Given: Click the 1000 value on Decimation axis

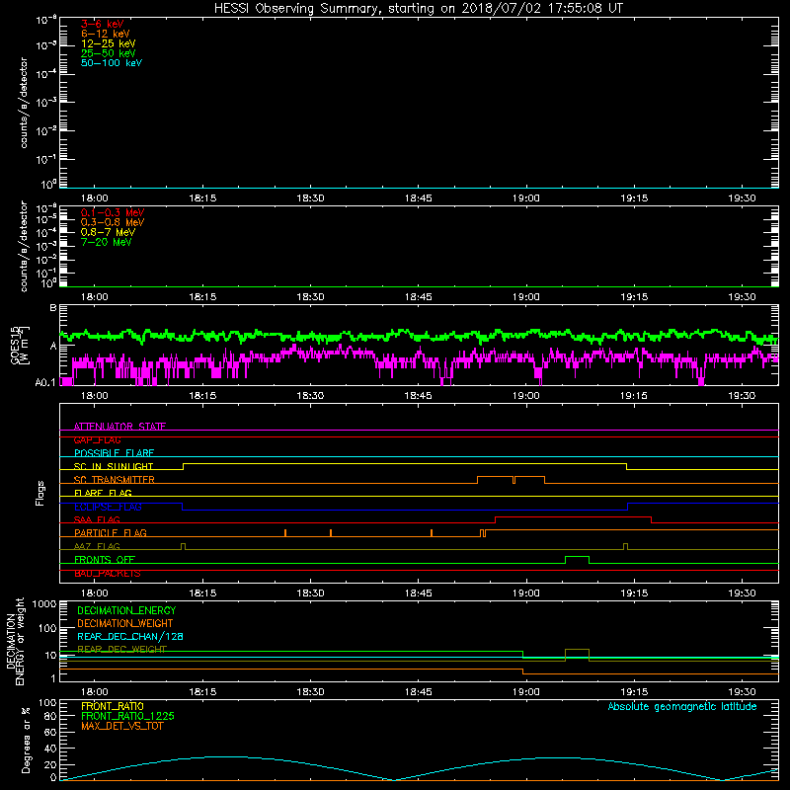Looking at the screenshot, I should tap(43, 603).
